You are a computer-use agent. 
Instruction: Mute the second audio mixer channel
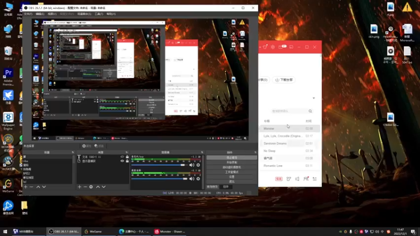click(192, 179)
